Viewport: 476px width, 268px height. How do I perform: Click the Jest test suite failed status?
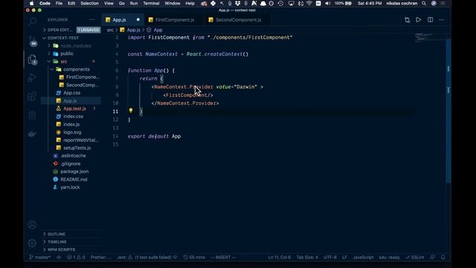tap(147, 258)
